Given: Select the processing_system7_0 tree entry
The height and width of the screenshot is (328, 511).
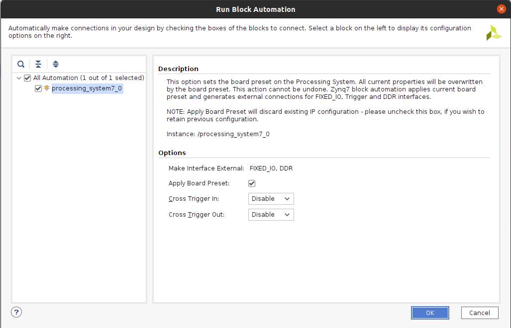Looking at the screenshot, I should click(x=87, y=88).
